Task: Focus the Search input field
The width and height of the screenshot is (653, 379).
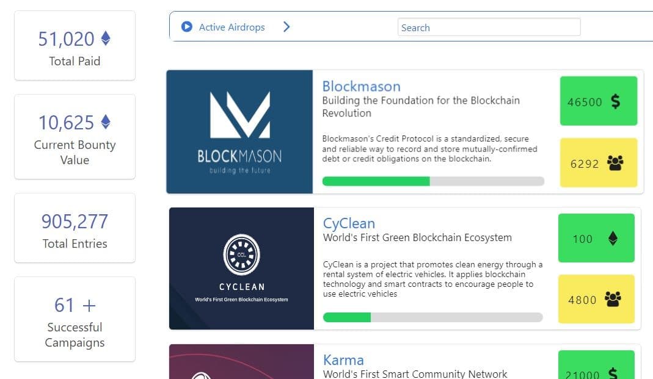Action: point(489,27)
